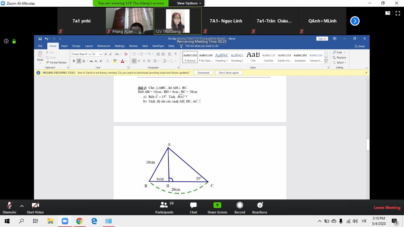The width and height of the screenshot is (404, 227).
Task: Toggle Bold formatting
Action: pyautogui.click(x=74, y=61)
